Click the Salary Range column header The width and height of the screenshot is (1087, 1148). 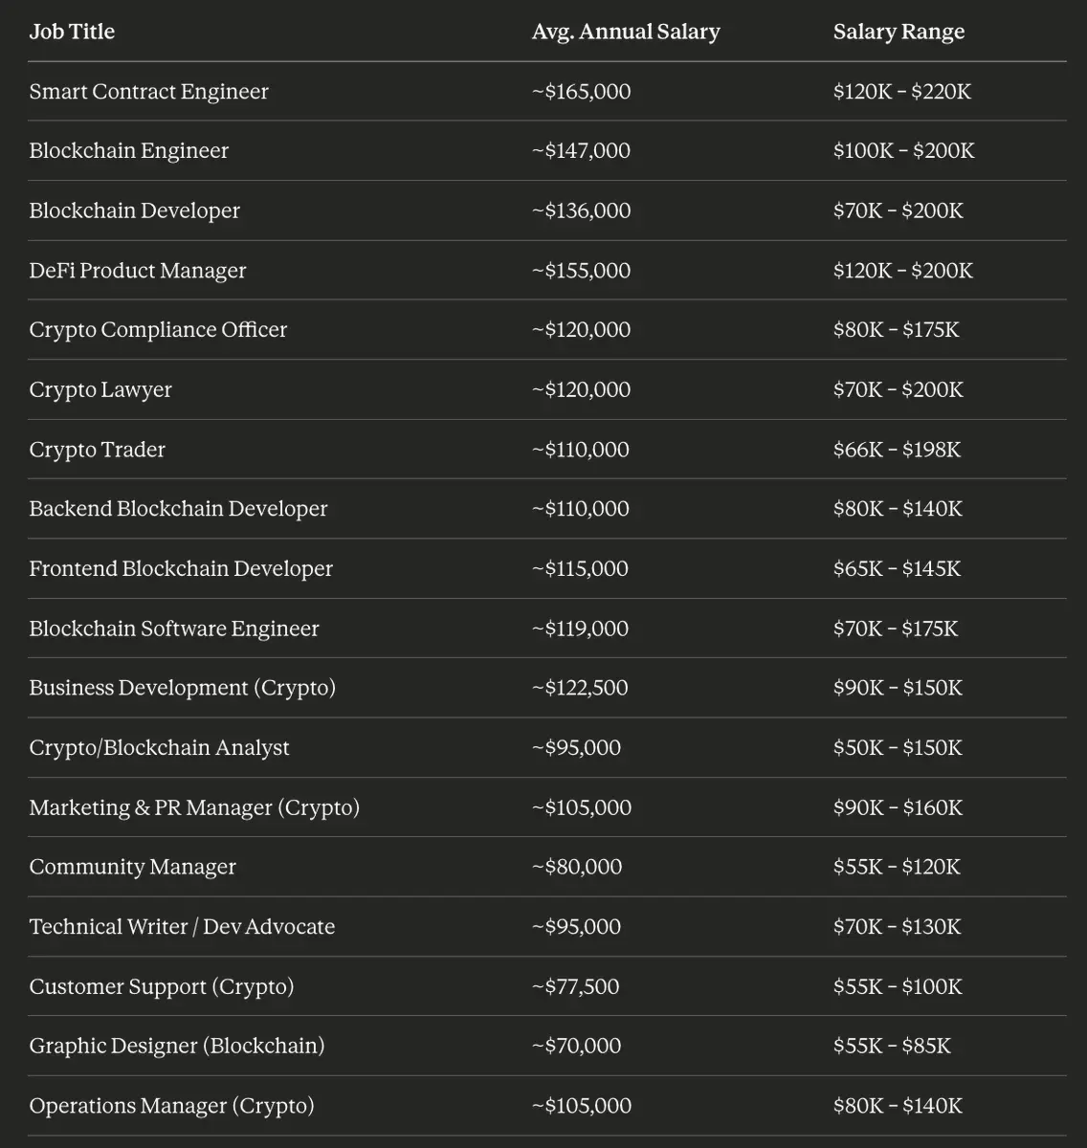(898, 32)
